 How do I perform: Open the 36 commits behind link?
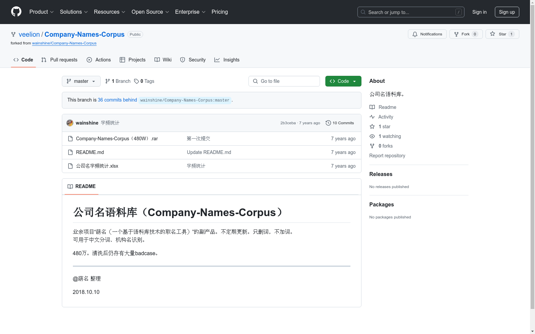click(x=117, y=100)
